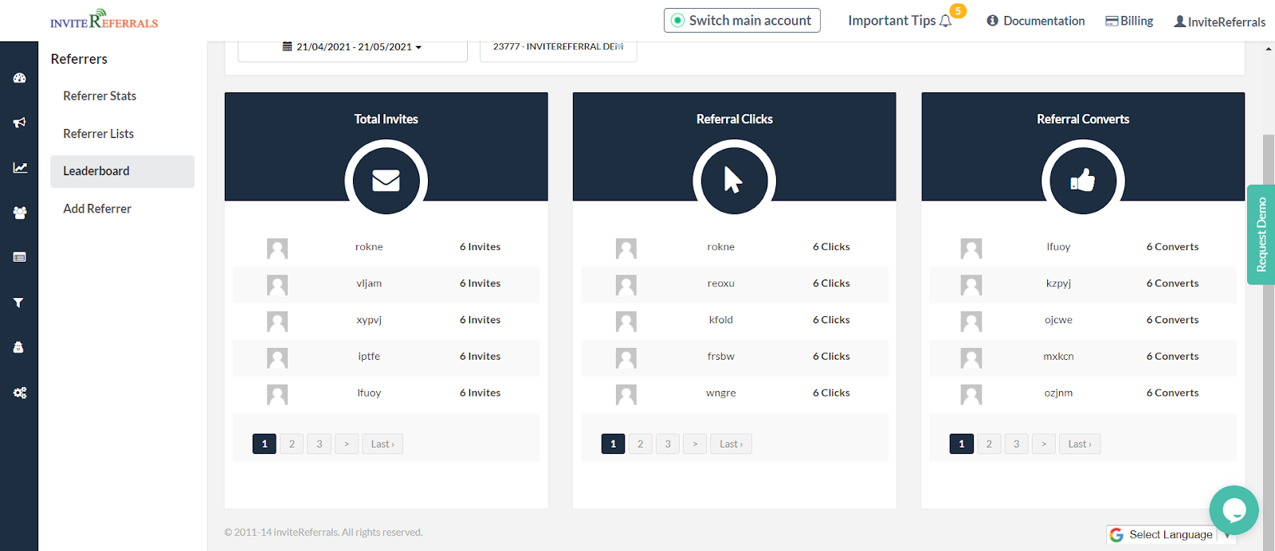Click next page arrow in Referral Converts
Viewport: 1275px width, 551px height.
(1044, 444)
